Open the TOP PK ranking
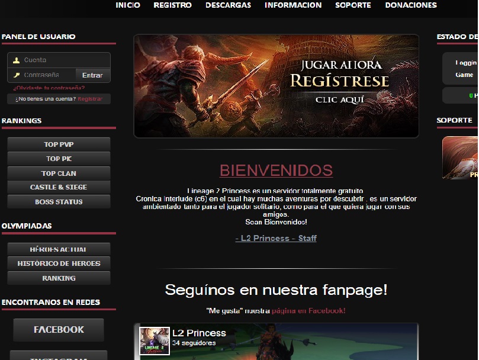This screenshot has width=479, height=360. coord(59,159)
